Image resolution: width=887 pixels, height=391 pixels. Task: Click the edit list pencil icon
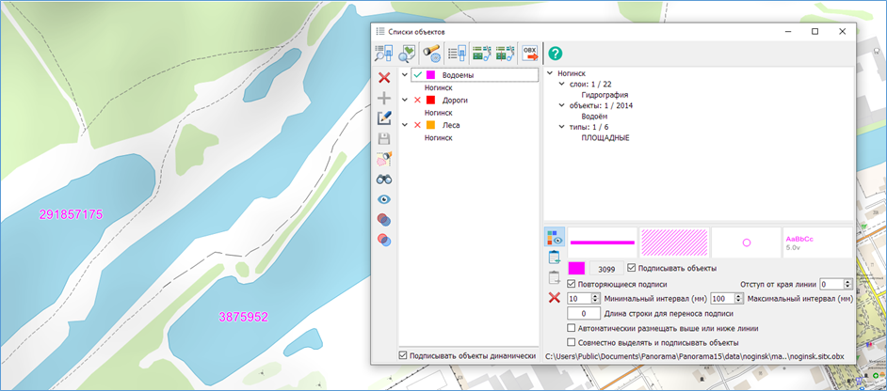[x=384, y=118]
